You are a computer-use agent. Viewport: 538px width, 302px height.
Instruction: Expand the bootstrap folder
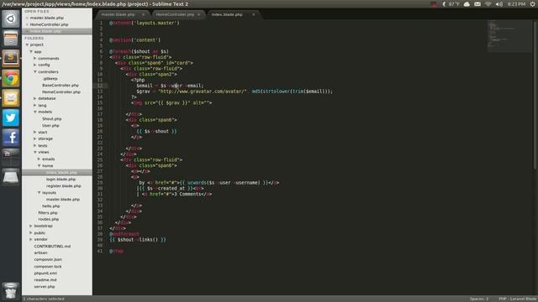[31, 226]
